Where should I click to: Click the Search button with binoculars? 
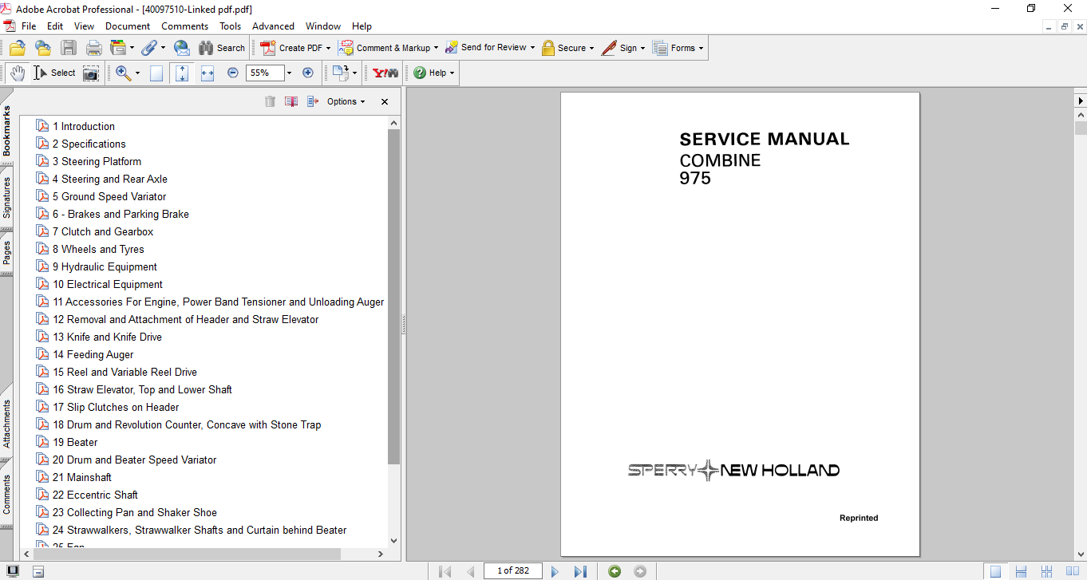tap(222, 48)
